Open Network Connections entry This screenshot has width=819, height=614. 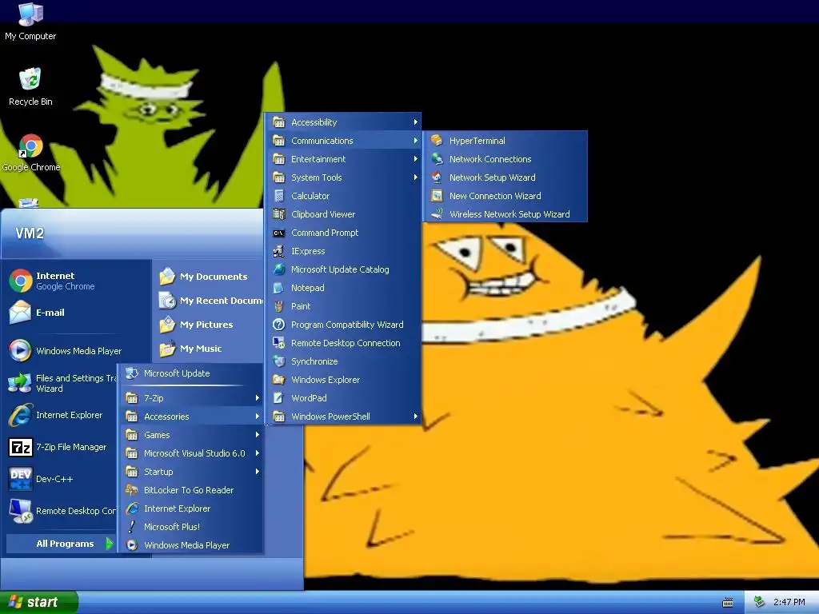(505, 159)
